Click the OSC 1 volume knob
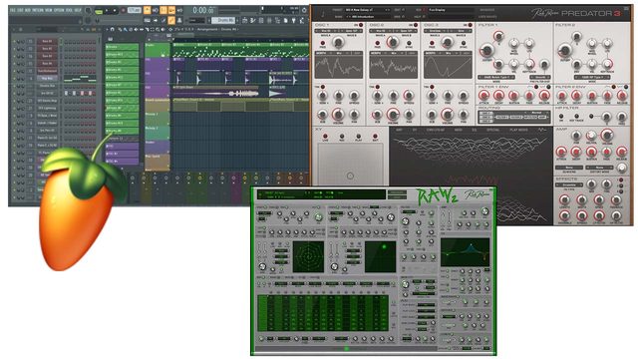638x359 pixels. pos(338,115)
